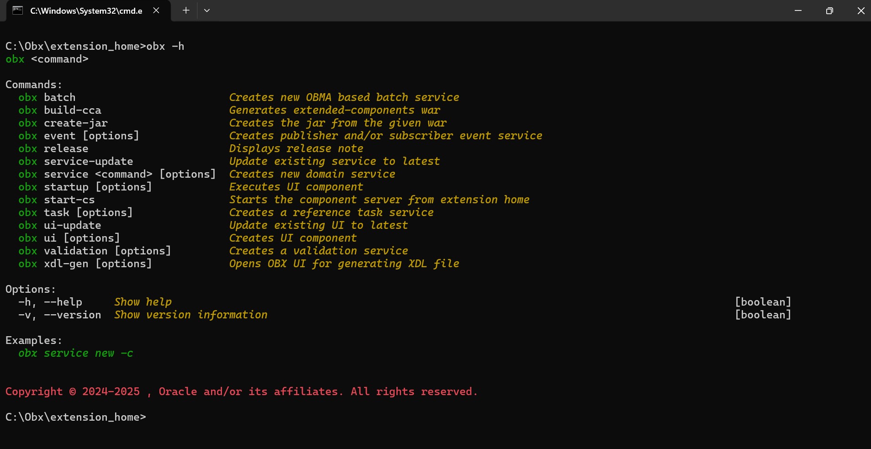Click the Oracle copyright notice line

pos(241,391)
